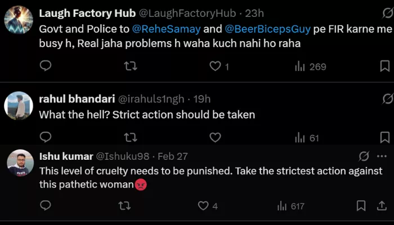Open more options menu on Ishu kumar's tweet
Screen dimensions: 394x225
[x=382, y=156]
